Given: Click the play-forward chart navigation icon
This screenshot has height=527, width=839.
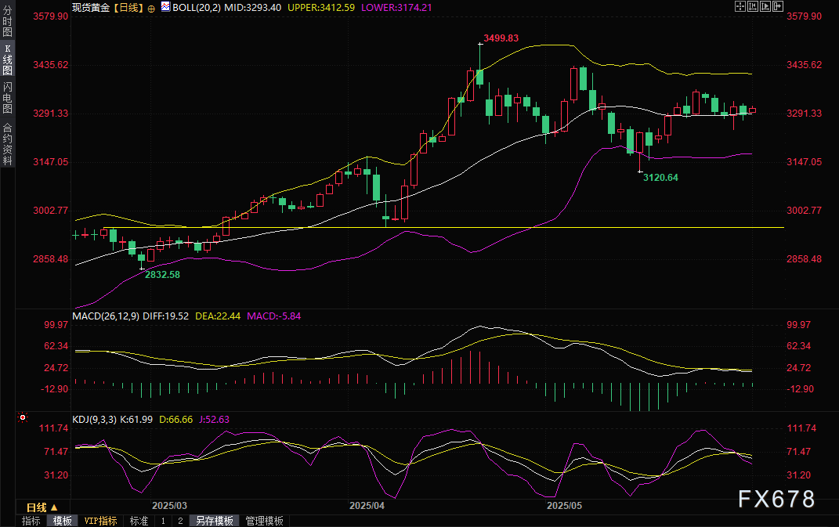Looking at the screenshot, I should [765, 6].
